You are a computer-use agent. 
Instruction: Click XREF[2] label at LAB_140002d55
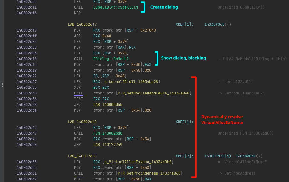[185, 156]
